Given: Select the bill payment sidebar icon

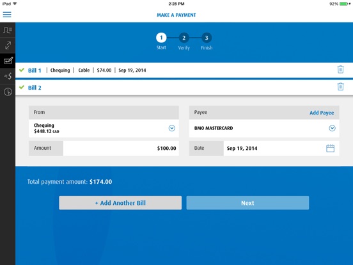Looking at the screenshot, I should pos(8,61).
